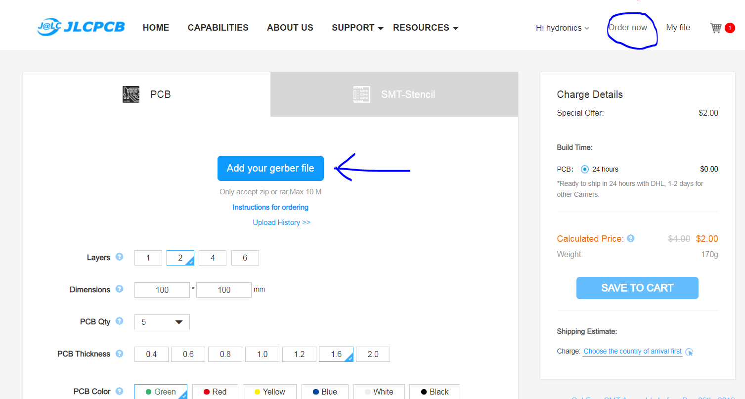The height and width of the screenshot is (399, 745).
Task: Open the CAPABILITIES menu item
Action: [218, 28]
